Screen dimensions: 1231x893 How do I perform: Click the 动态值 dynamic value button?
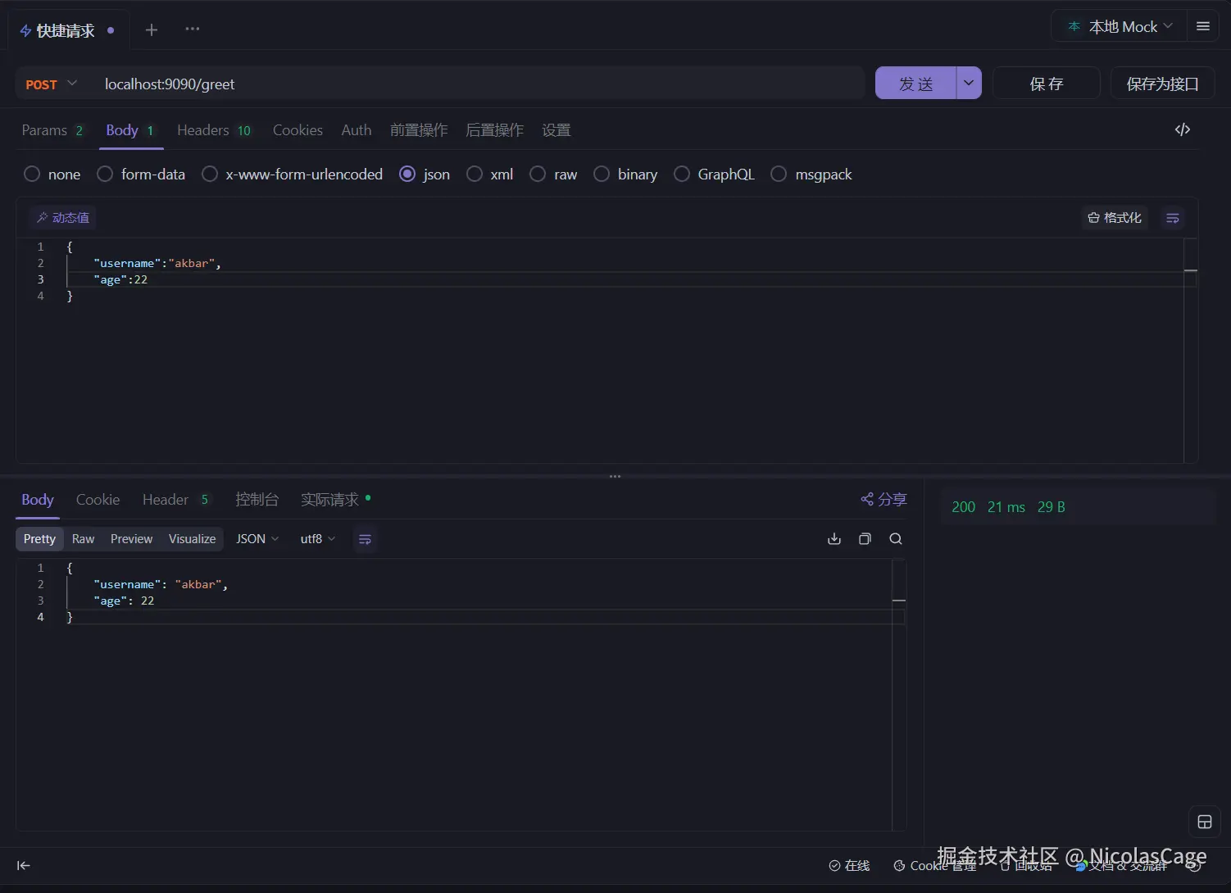[x=63, y=218]
